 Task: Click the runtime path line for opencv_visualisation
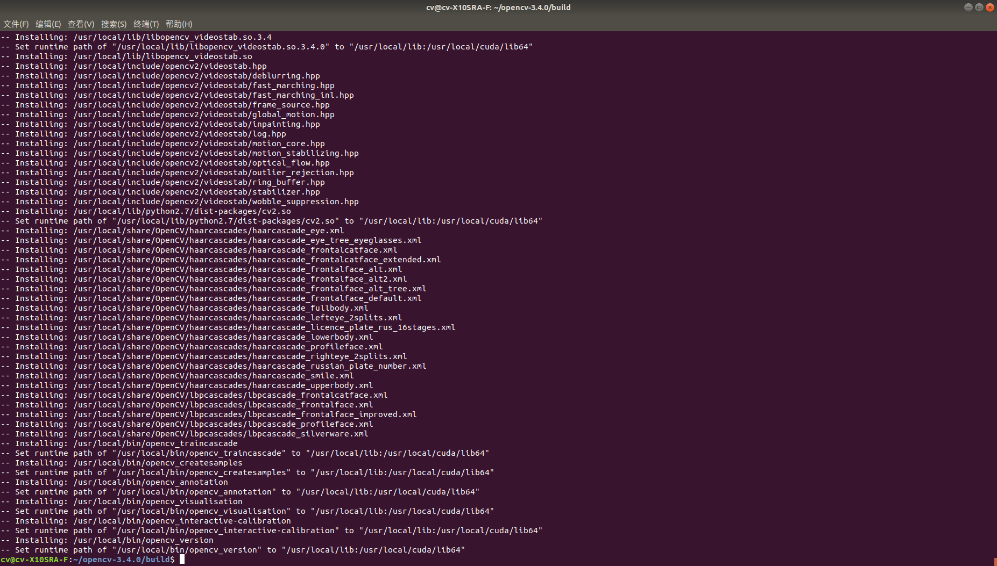coord(248,511)
